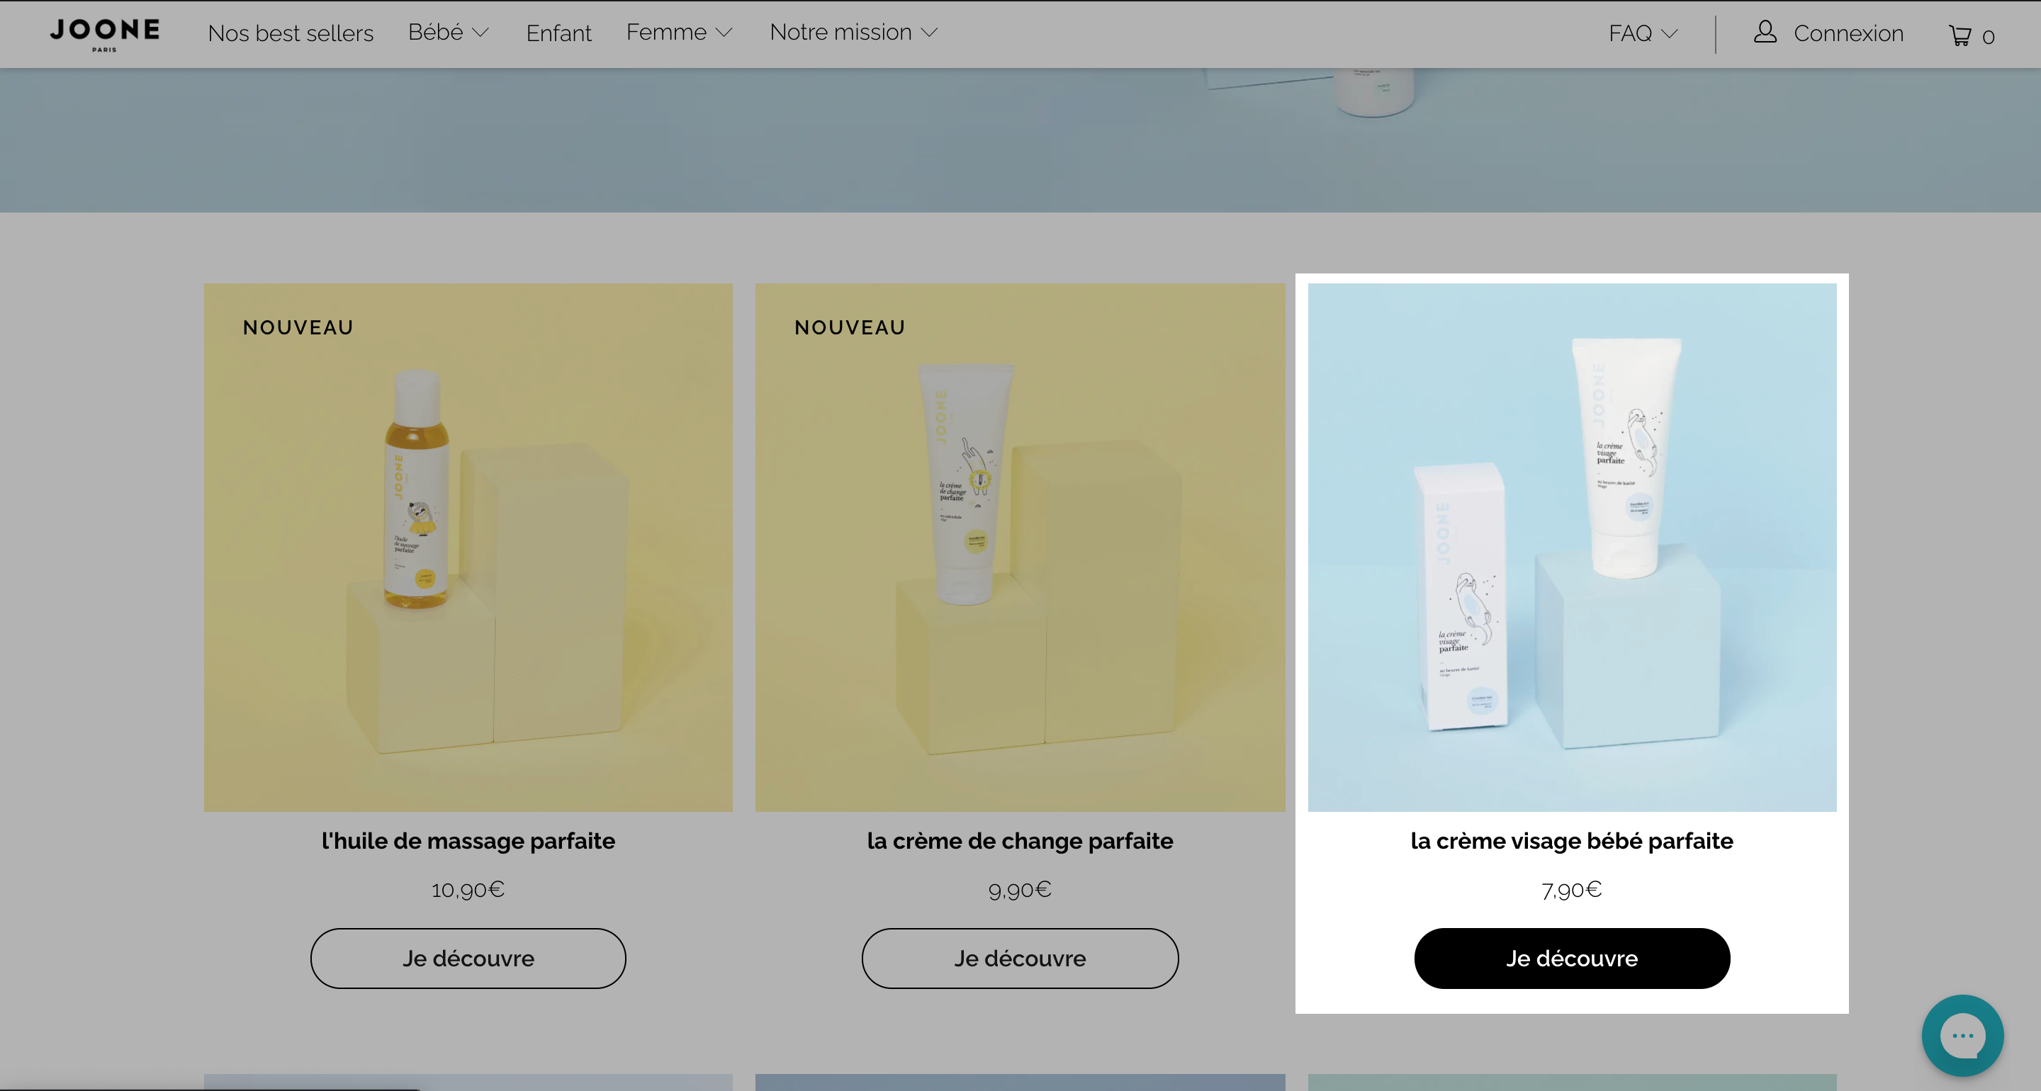Click the la crème de change parfaite title
The image size is (2041, 1091).
(x=1020, y=841)
